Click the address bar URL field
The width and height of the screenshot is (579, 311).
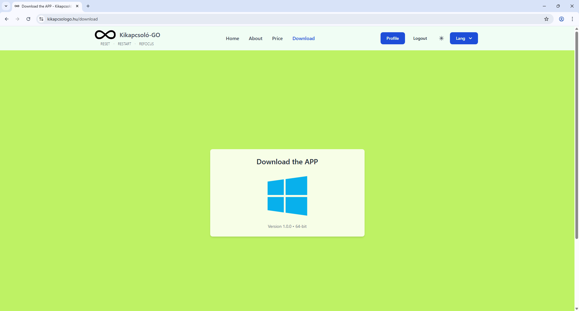click(271, 19)
